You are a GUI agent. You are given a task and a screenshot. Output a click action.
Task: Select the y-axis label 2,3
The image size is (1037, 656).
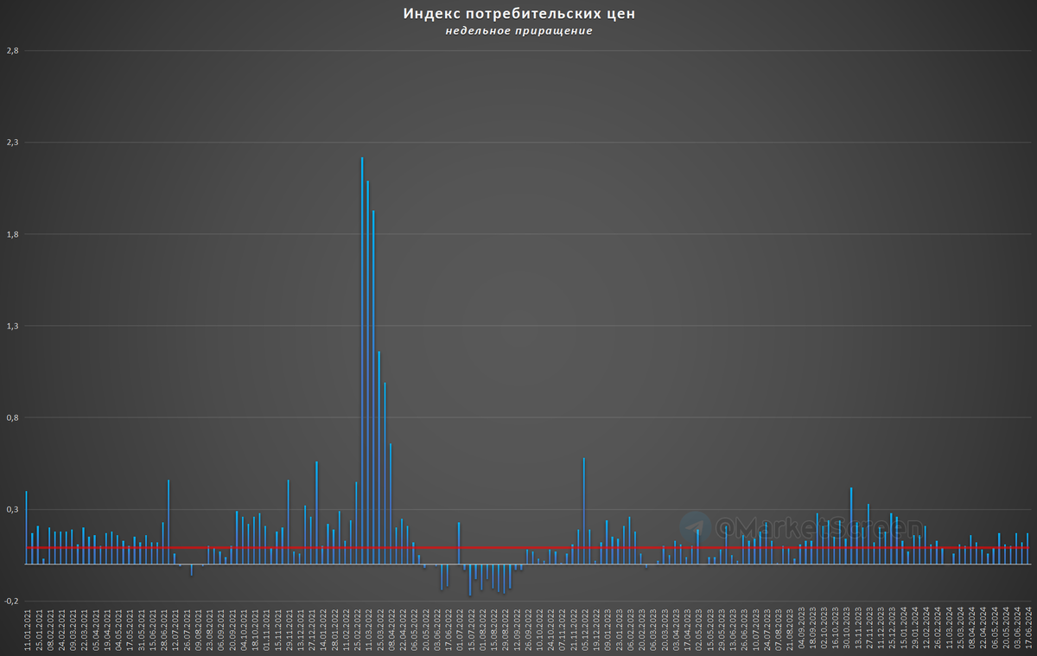pyautogui.click(x=12, y=143)
